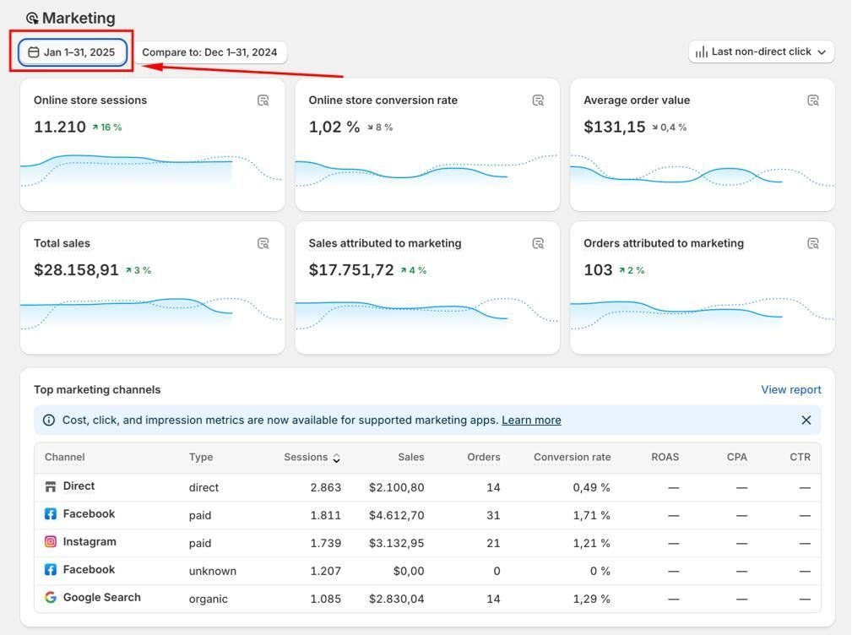The width and height of the screenshot is (852, 635).
Task: Click the Marketing target icon in page title
Action: 32,19
